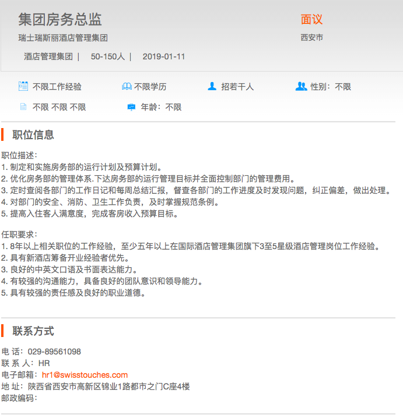Click the document icon before 不限 不限 不限
The image size is (403, 415).
click(x=23, y=107)
